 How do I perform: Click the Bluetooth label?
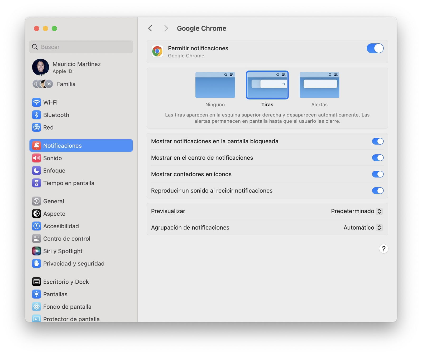coord(56,115)
